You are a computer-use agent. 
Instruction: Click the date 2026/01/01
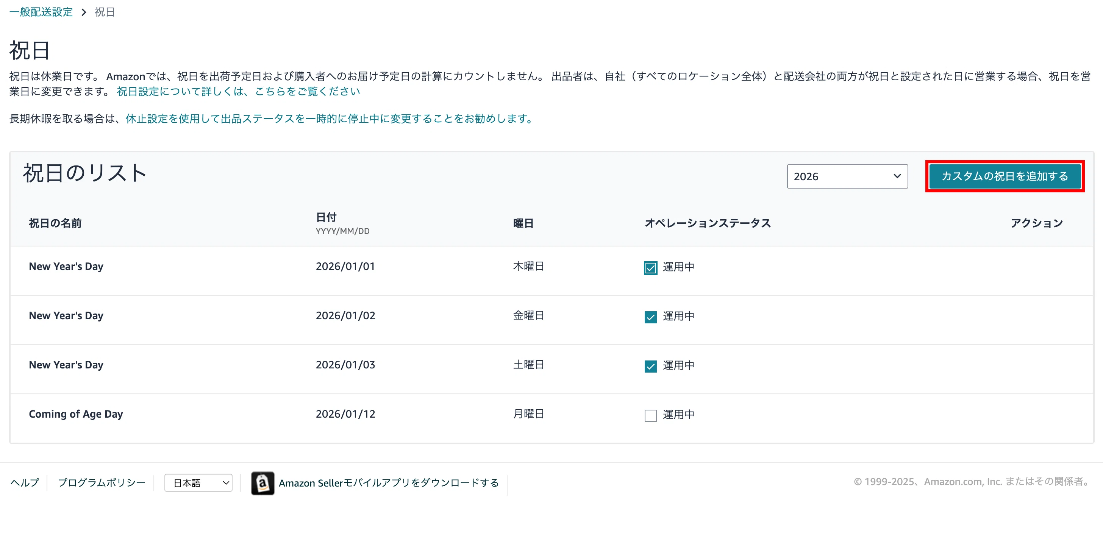(x=345, y=266)
